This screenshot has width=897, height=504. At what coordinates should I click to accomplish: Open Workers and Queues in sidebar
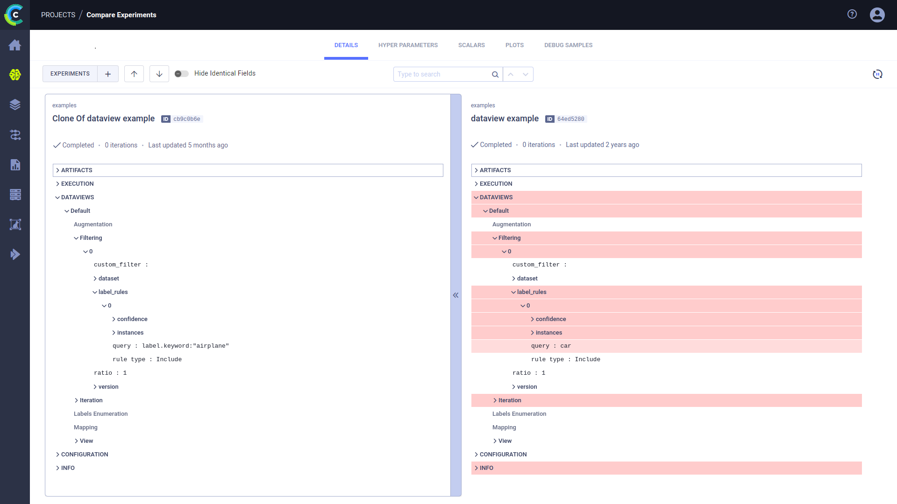tap(15, 195)
